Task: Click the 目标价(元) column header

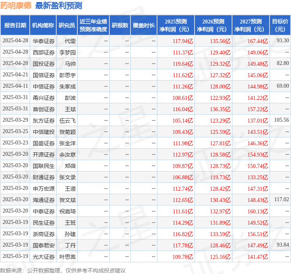Action: click(x=280, y=25)
